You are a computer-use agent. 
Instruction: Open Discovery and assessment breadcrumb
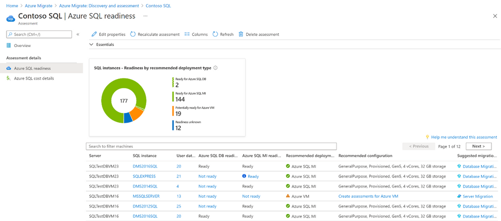coord(99,5)
